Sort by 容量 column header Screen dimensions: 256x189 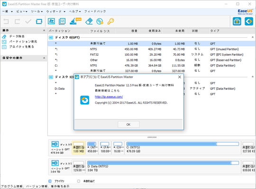pyautogui.click(x=127, y=31)
